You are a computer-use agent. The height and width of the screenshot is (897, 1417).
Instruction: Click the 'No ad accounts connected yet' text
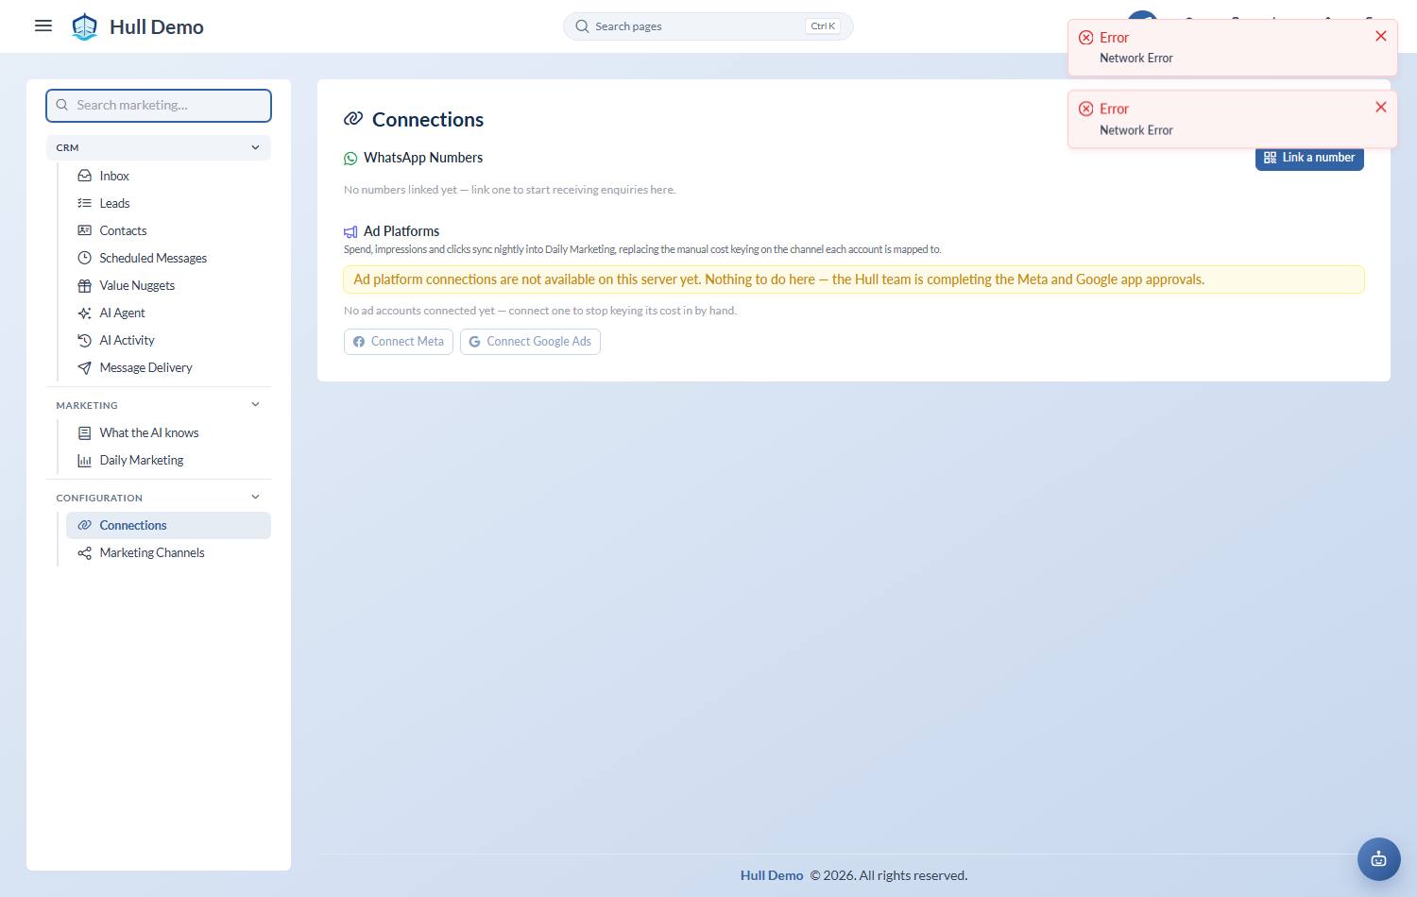pos(540,311)
